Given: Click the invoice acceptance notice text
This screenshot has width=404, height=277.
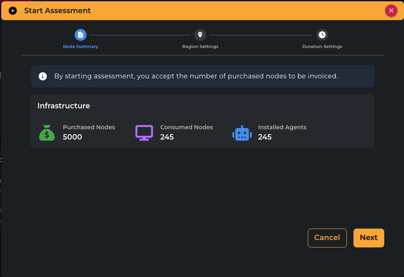Looking at the screenshot, I should coord(196,76).
